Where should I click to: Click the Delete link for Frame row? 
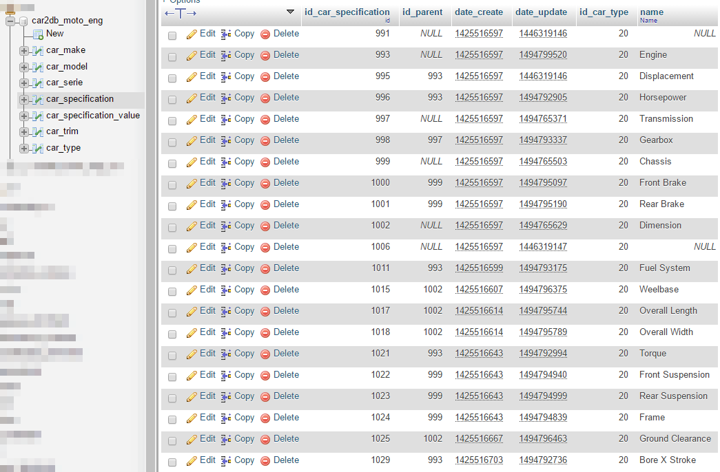(x=286, y=418)
